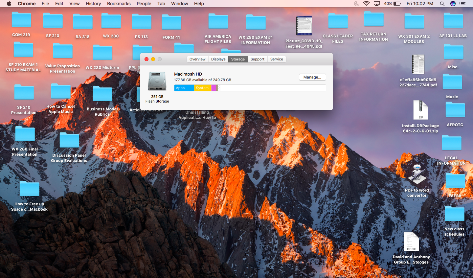Image resolution: width=473 pixels, height=278 pixels.
Task: Open the Support tab
Action: pyautogui.click(x=257, y=59)
